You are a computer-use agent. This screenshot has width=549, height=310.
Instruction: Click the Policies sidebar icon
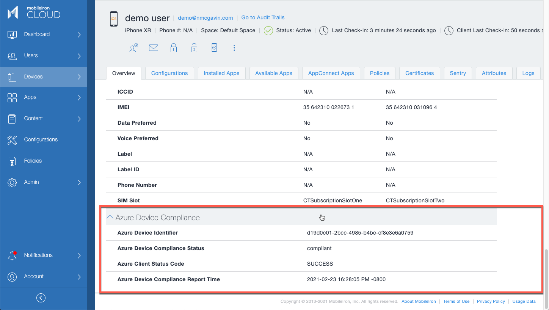[12, 161]
